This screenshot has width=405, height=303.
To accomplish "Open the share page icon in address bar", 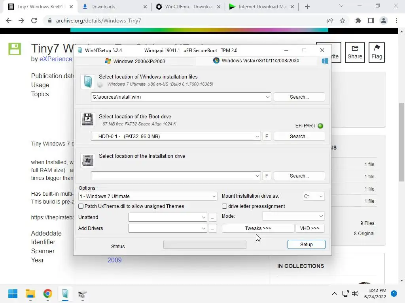I will pyautogui.click(x=330, y=21).
